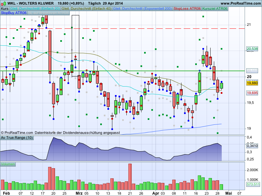Select the StopBuy ATR06 label
This screenshot has height=196, width=262.
click(14, 13)
